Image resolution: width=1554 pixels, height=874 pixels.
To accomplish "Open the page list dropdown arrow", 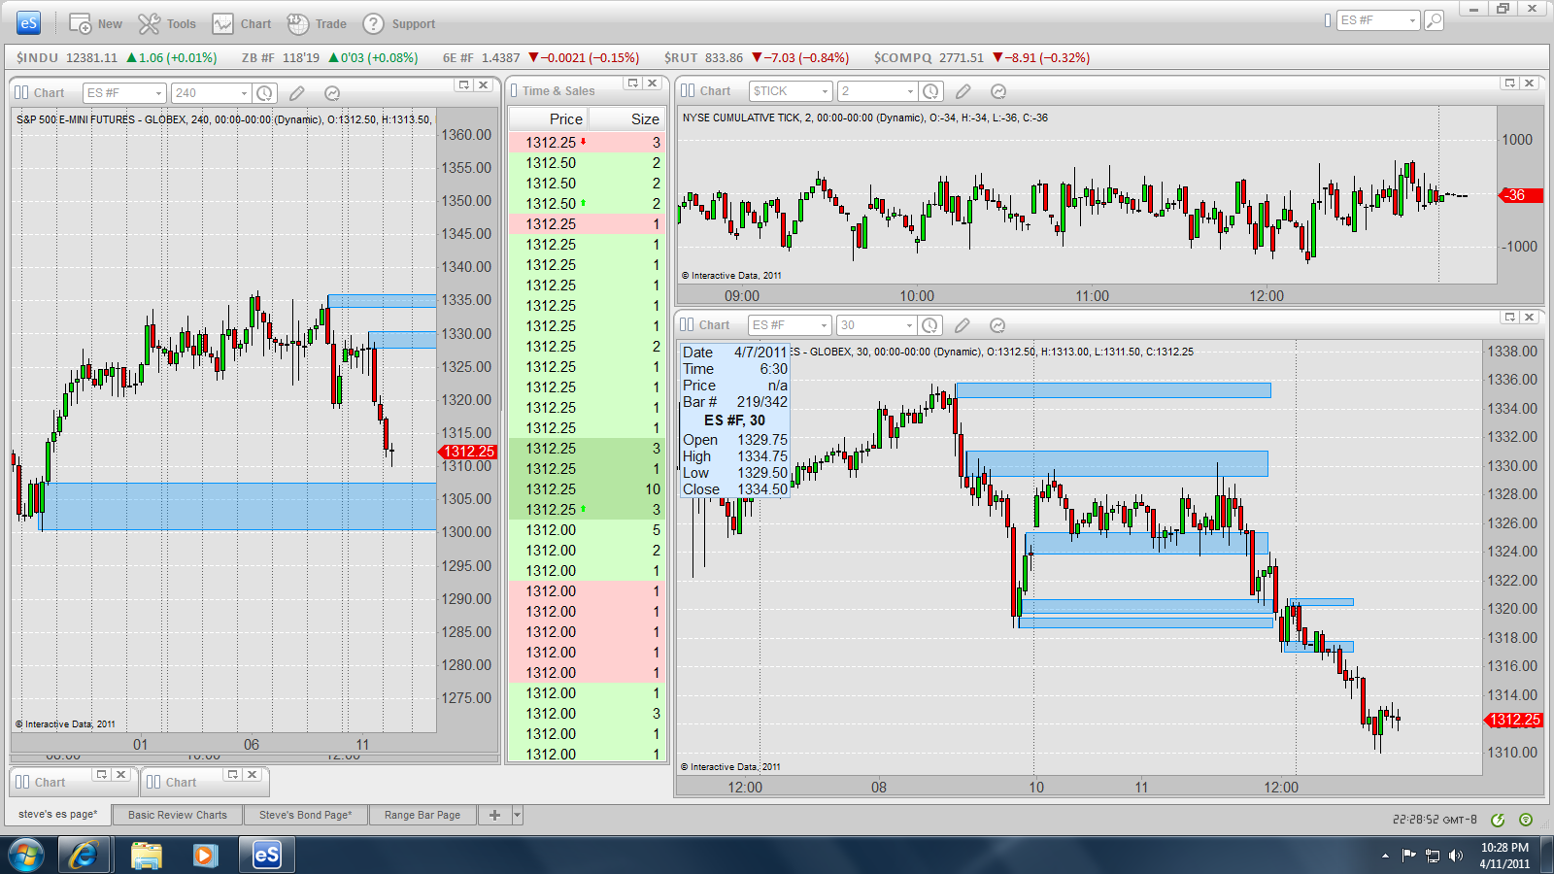I will [x=518, y=815].
